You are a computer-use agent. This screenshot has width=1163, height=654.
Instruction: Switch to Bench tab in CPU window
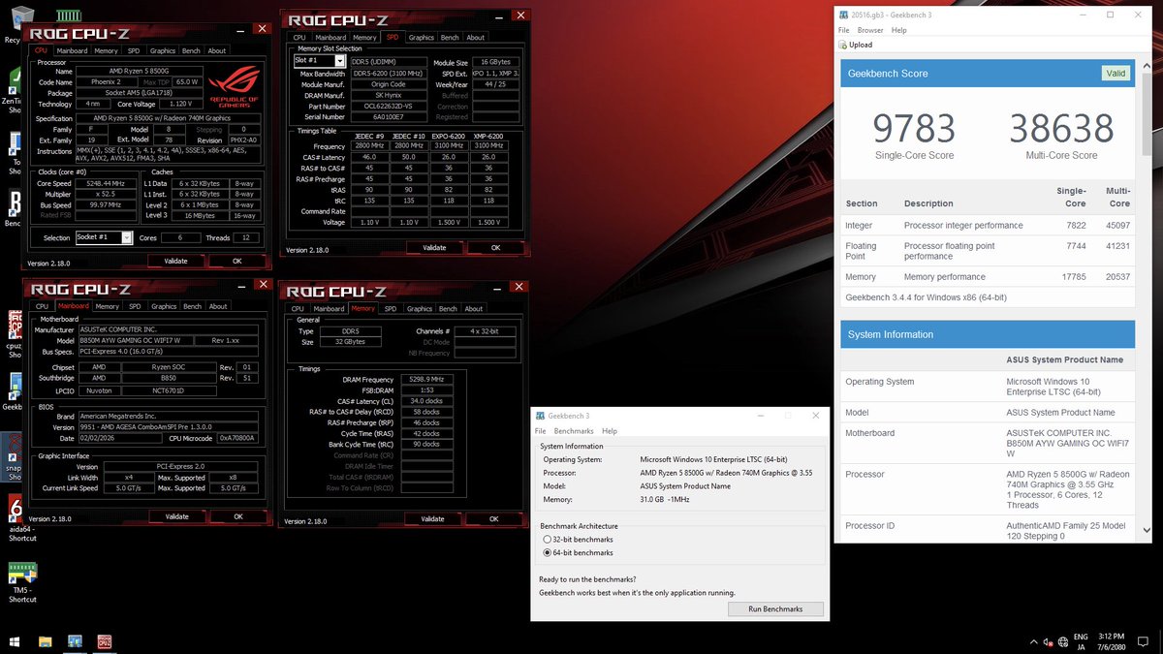pyautogui.click(x=192, y=50)
